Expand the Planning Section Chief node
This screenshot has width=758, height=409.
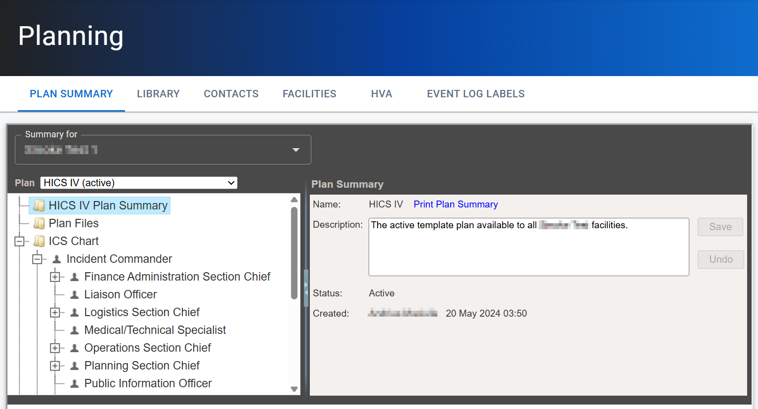[55, 366]
